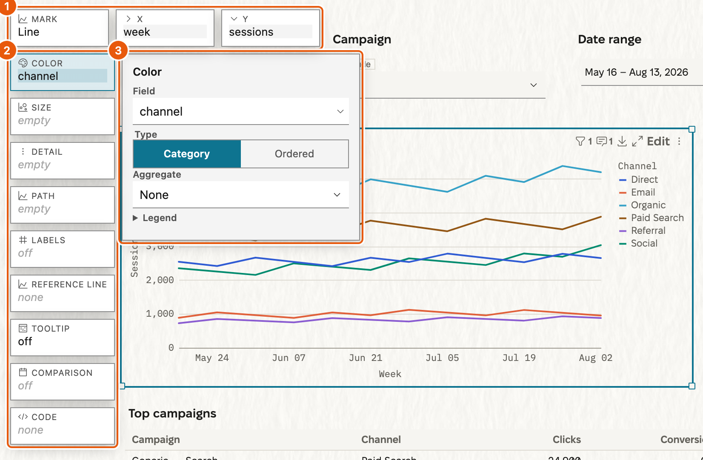The image size is (703, 460).
Task: Select the Ordered type toggle
Action: [294, 154]
